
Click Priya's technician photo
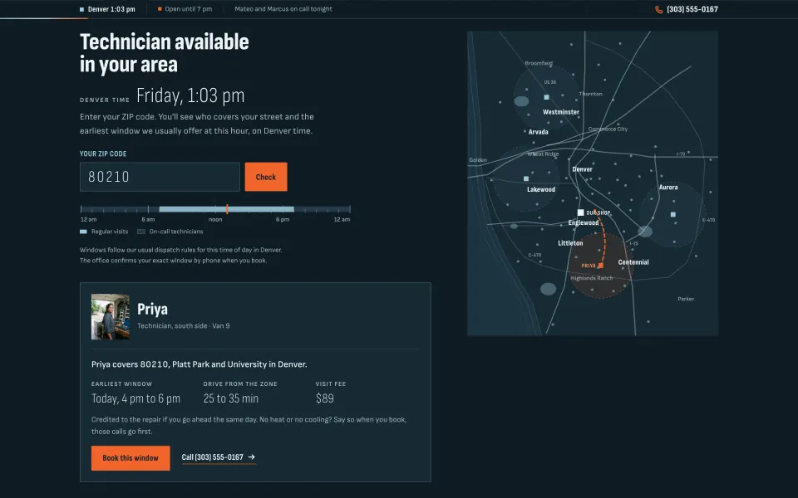pyautogui.click(x=111, y=316)
